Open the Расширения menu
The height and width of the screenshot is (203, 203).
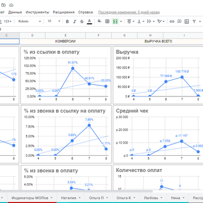click(63, 12)
